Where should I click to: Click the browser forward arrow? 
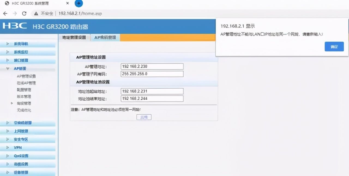15,13
